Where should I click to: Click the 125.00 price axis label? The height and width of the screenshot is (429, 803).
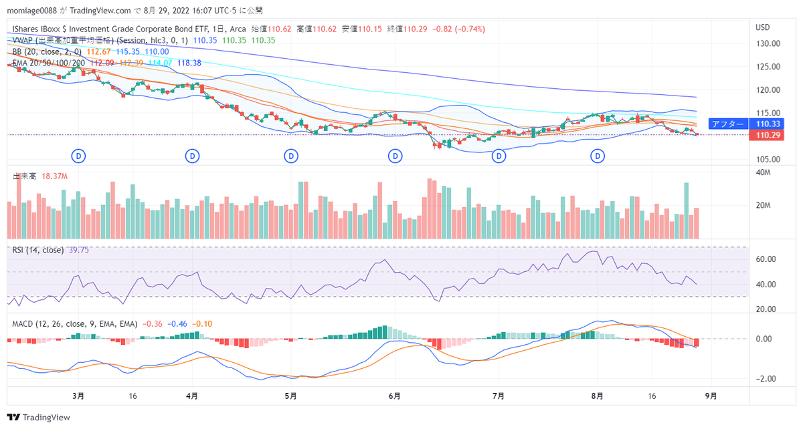767,67
